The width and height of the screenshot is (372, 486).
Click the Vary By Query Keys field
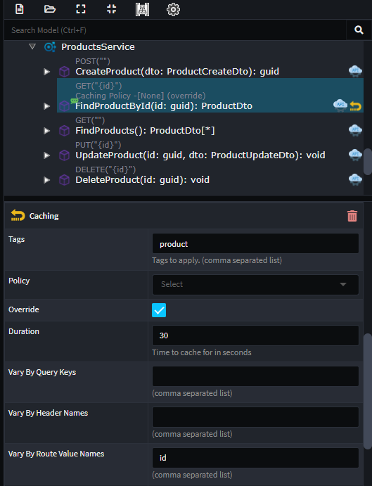coord(255,376)
